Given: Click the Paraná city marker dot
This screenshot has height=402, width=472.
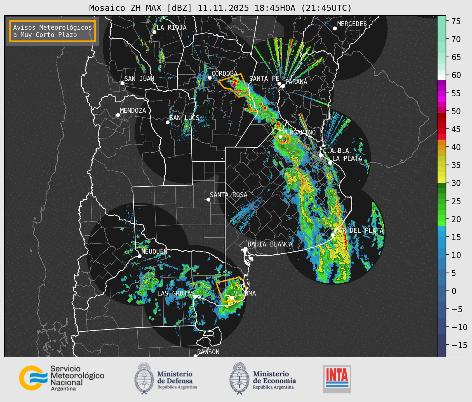Looking at the screenshot, I should tap(283, 86).
